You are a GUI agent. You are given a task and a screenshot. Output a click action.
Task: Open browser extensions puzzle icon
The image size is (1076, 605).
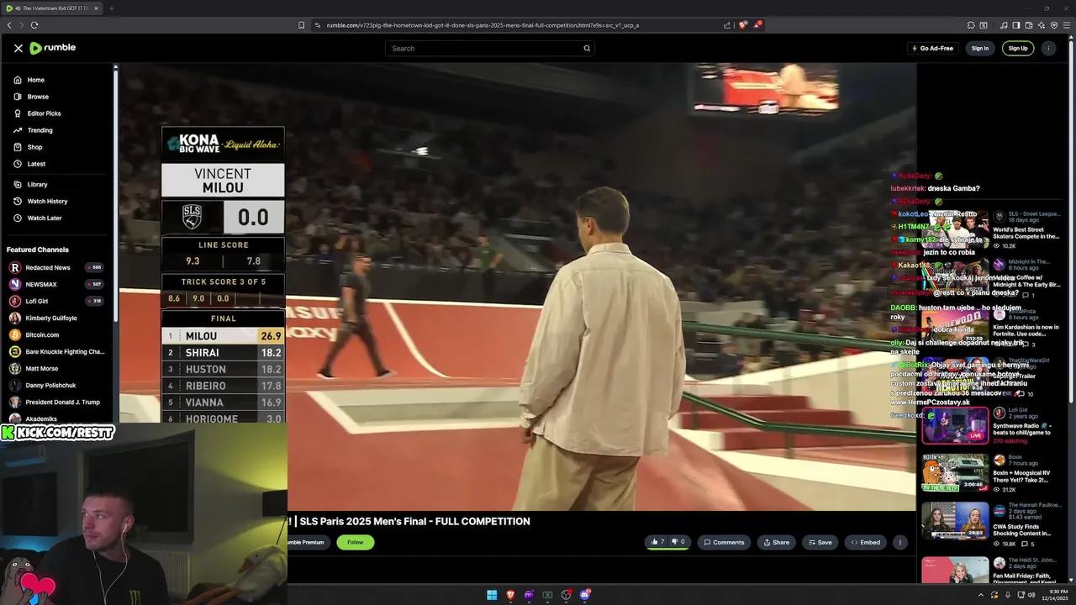(x=971, y=25)
